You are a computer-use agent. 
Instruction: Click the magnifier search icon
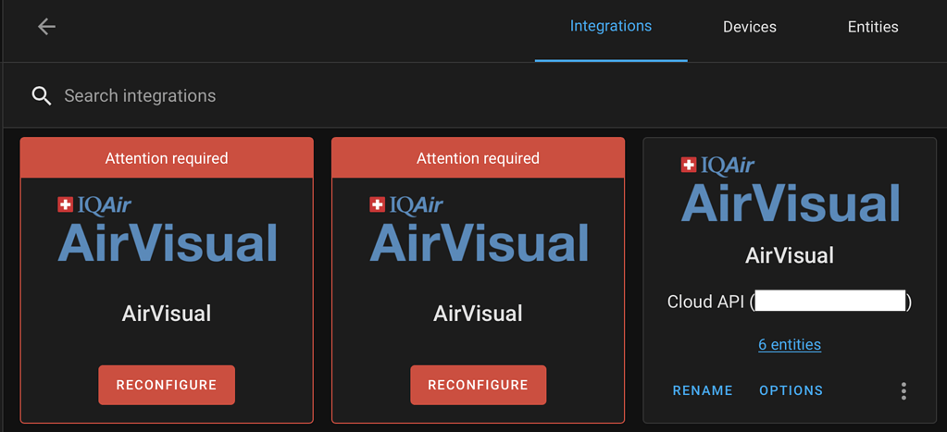tap(42, 95)
